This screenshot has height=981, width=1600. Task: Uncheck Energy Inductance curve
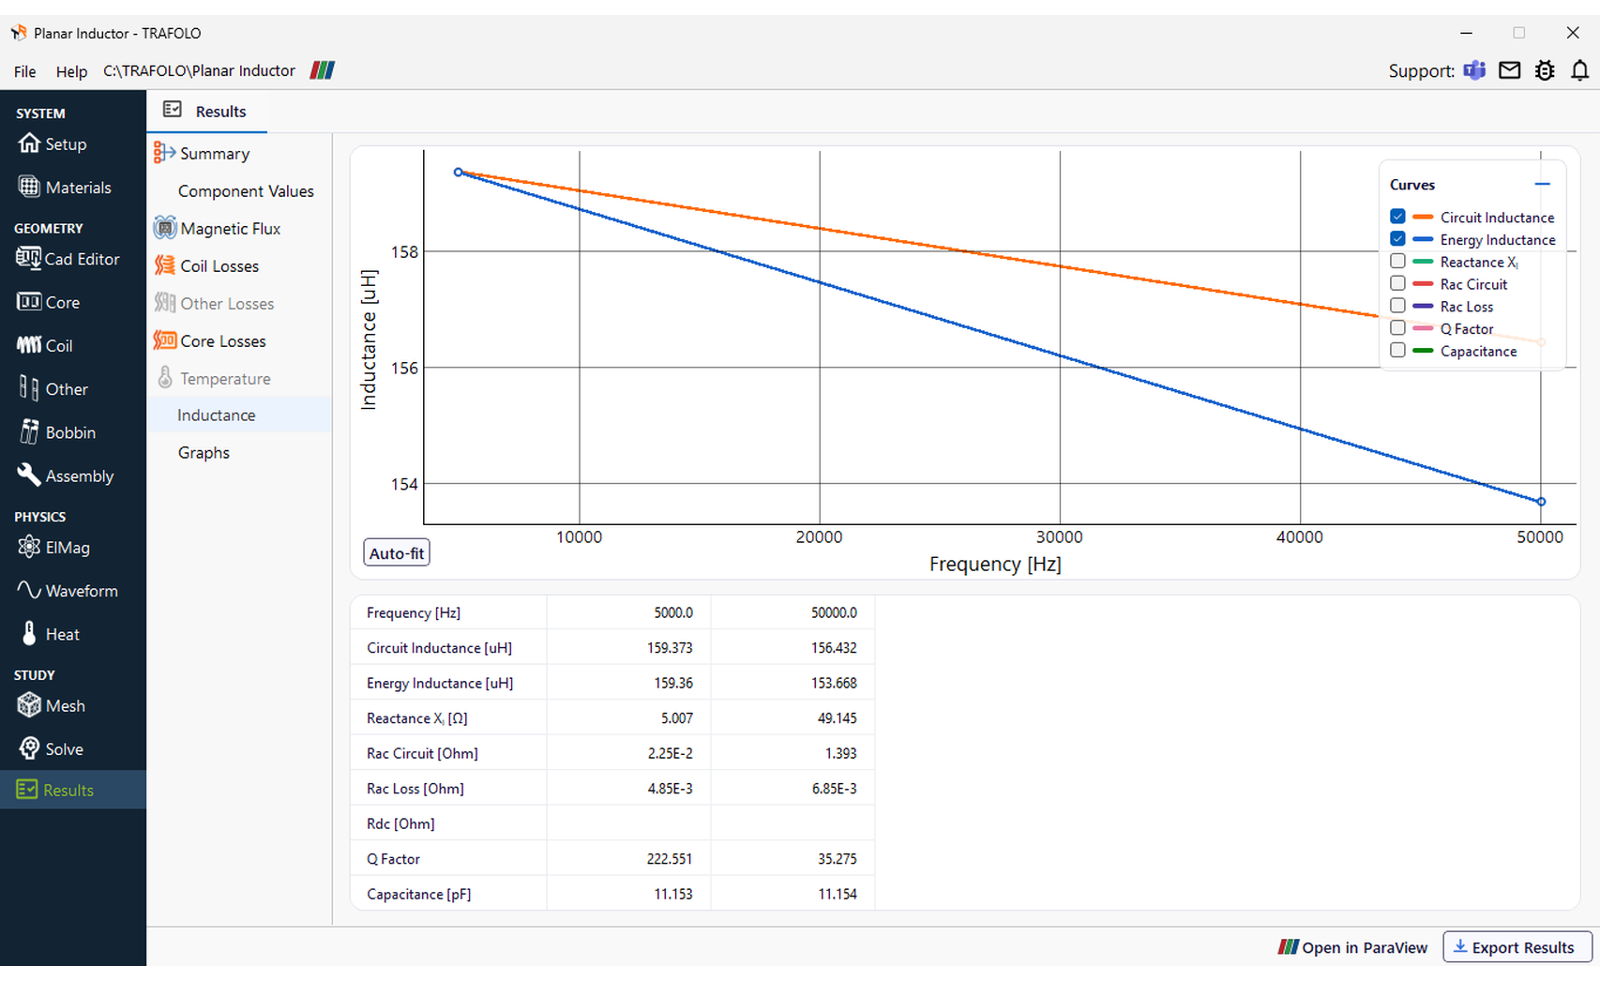1397,239
